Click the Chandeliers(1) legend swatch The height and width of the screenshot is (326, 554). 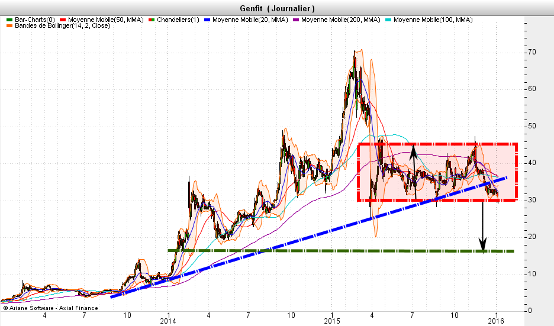pos(152,20)
